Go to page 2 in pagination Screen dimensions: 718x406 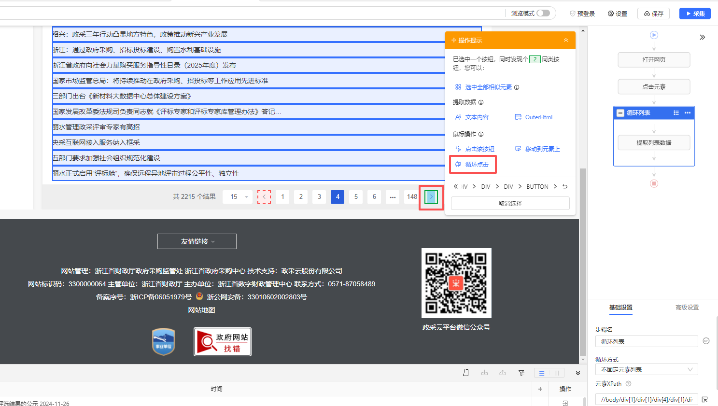(x=301, y=196)
